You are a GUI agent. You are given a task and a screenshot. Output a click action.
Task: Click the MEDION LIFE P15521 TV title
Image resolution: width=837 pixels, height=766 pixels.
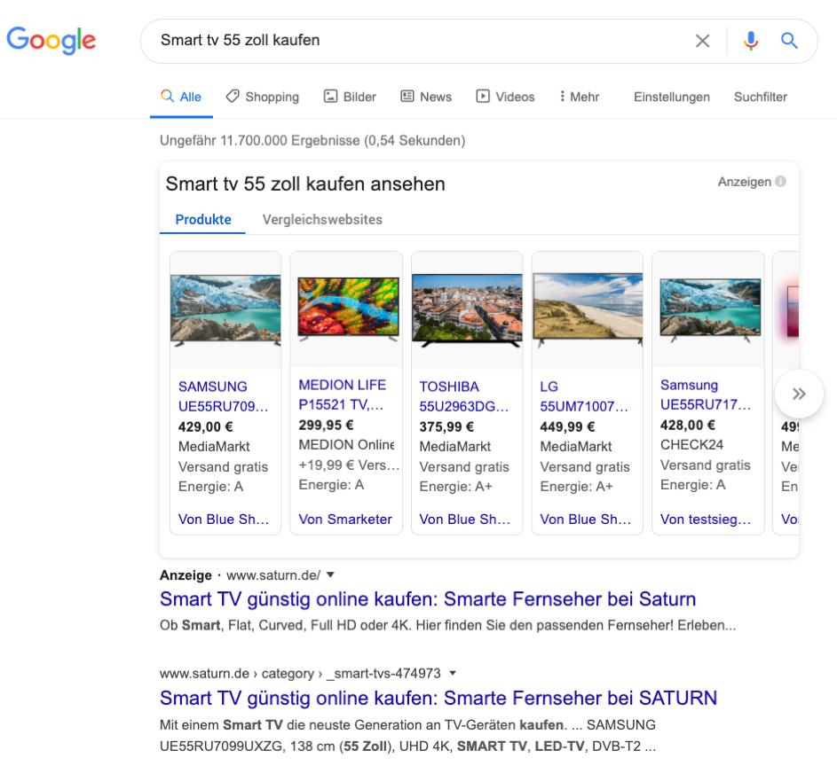tap(342, 395)
